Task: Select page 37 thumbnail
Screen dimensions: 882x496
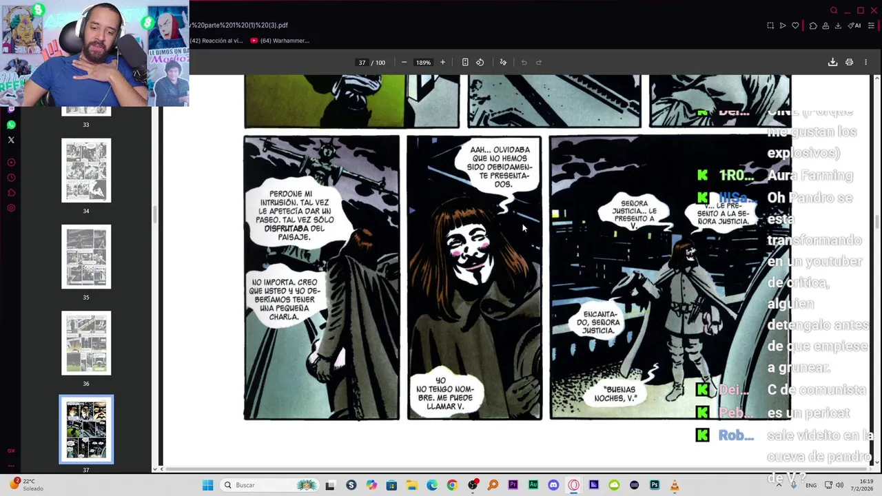Action: (x=86, y=429)
